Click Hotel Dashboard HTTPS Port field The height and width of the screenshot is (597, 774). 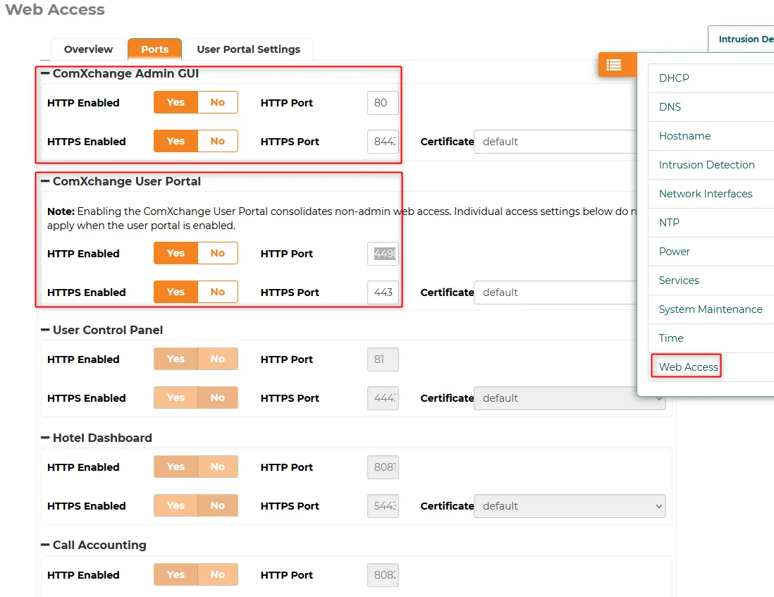pos(383,506)
